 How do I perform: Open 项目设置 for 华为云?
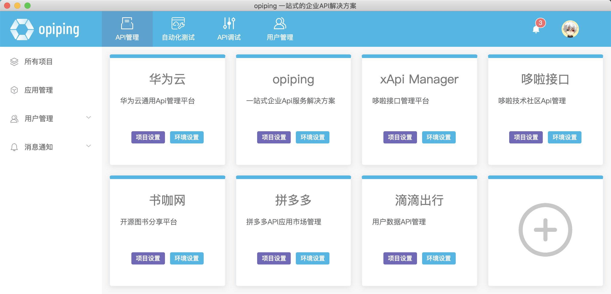148,137
